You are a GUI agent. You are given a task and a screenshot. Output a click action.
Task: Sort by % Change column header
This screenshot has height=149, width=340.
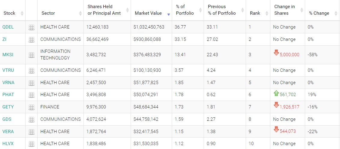319,13
